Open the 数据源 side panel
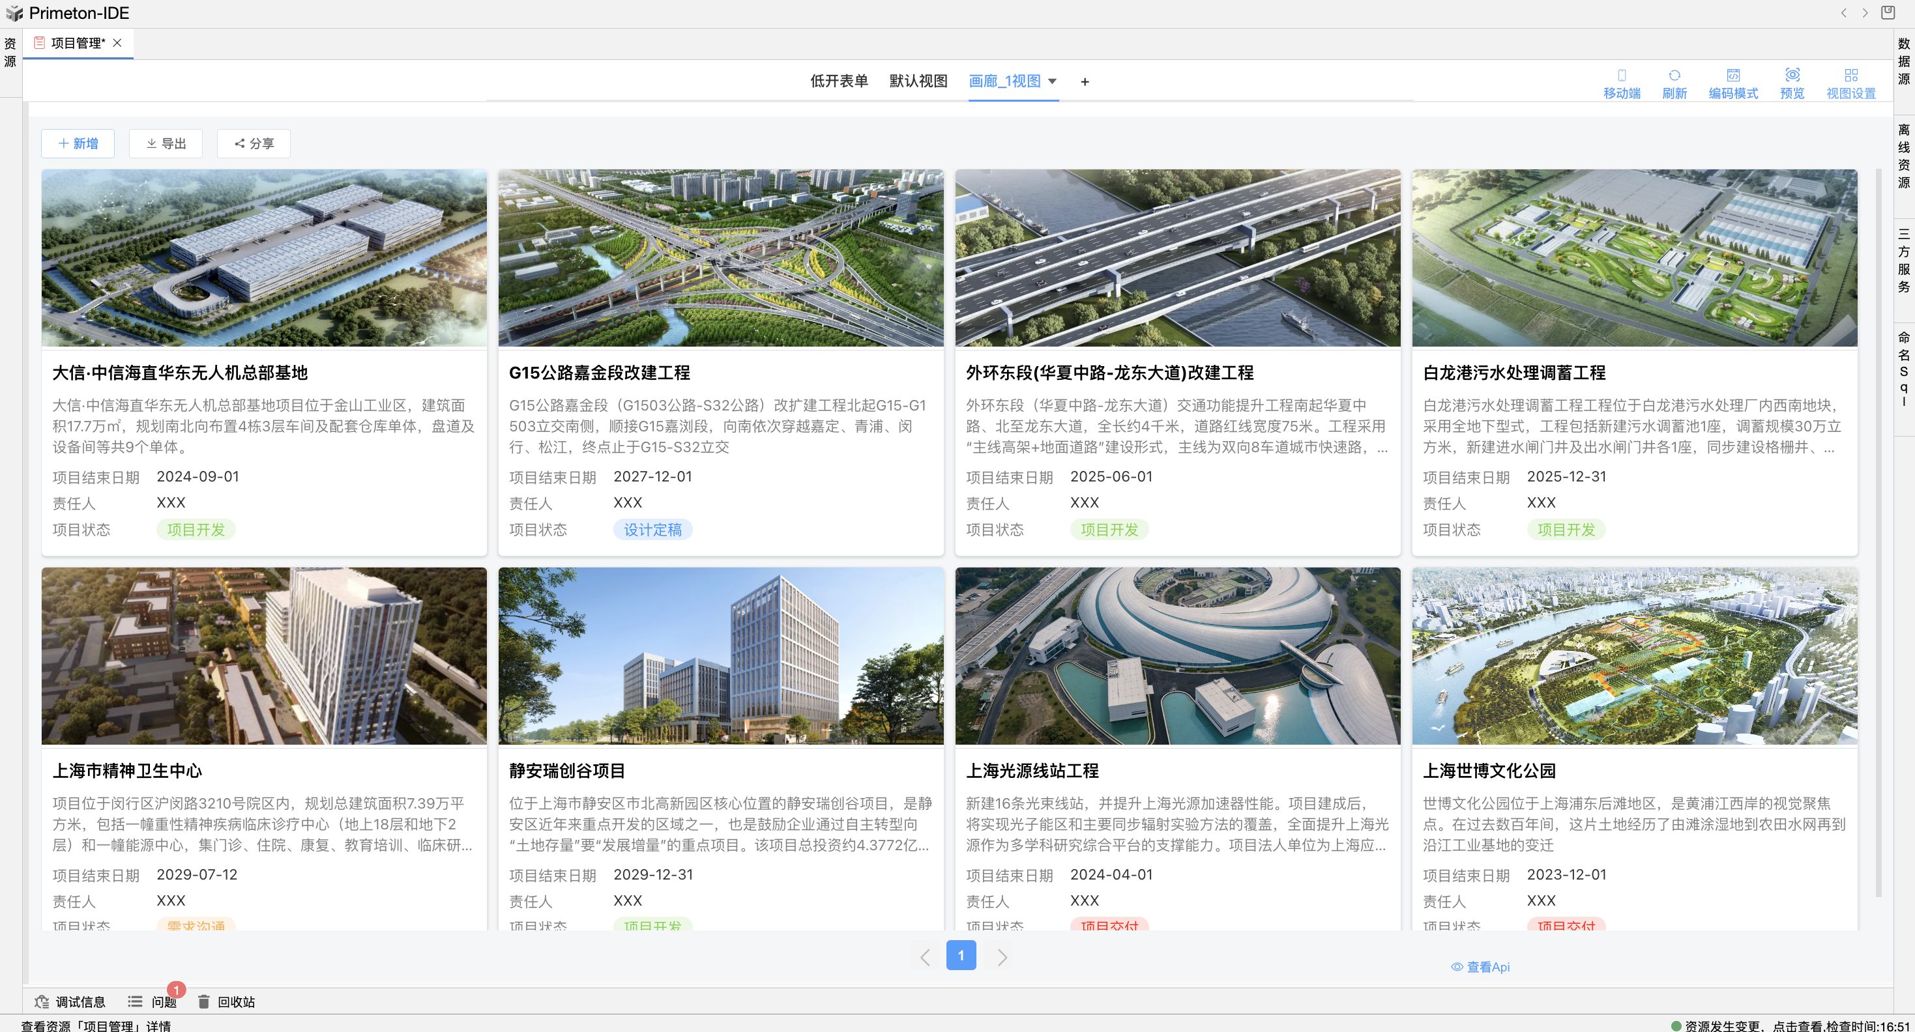This screenshot has height=1032, width=1915. click(x=1903, y=61)
